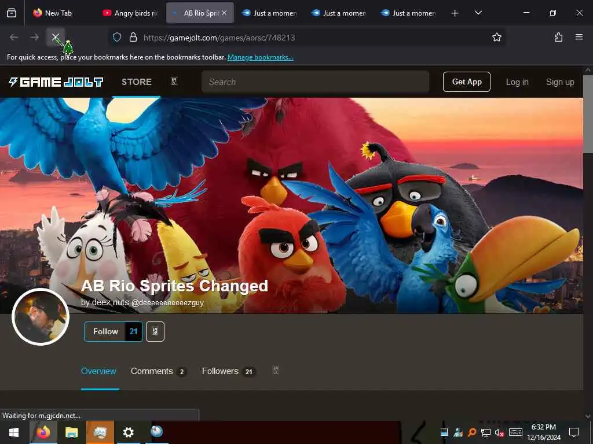This screenshot has width=593, height=444.
Task: Open the STORE navigation item
Action: 137,82
